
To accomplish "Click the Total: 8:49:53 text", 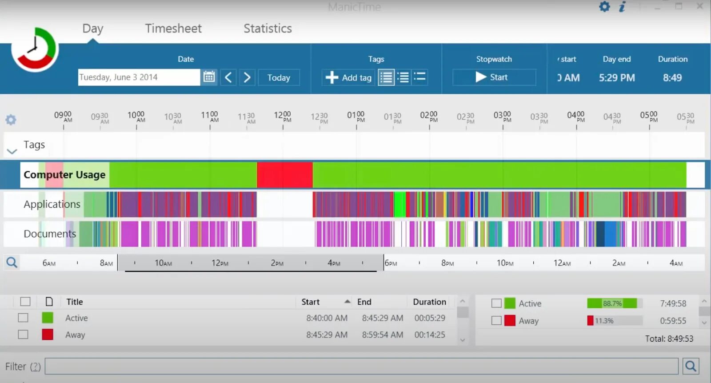I will (669, 339).
